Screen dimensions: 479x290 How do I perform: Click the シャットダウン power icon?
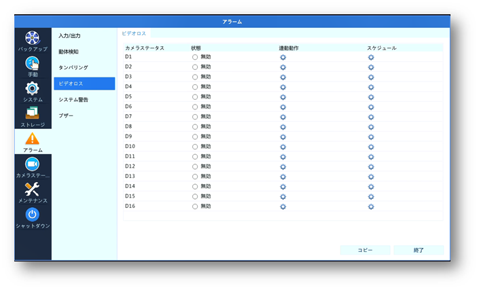(33, 215)
